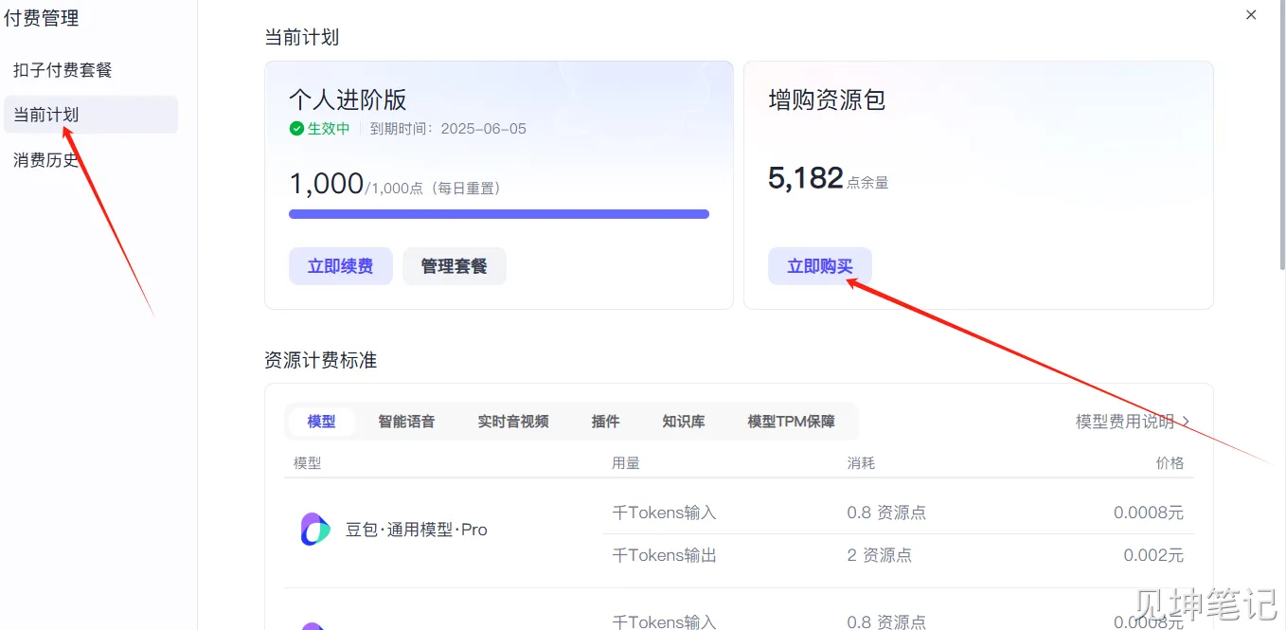Switch to the 模型 tab
The width and height of the screenshot is (1286, 630).
coord(321,422)
